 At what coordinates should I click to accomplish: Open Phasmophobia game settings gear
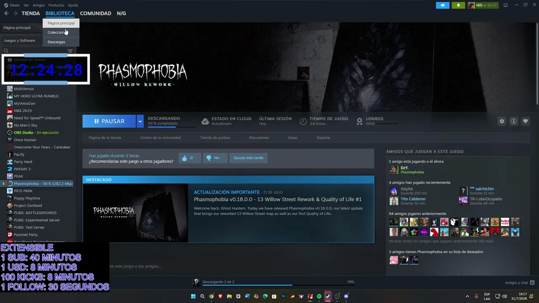coord(502,121)
